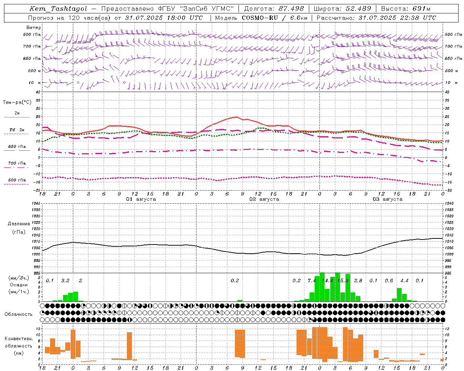This screenshot has width=464, height=371.
Task: Click the precipitation value 15.3
Action: 343,281
